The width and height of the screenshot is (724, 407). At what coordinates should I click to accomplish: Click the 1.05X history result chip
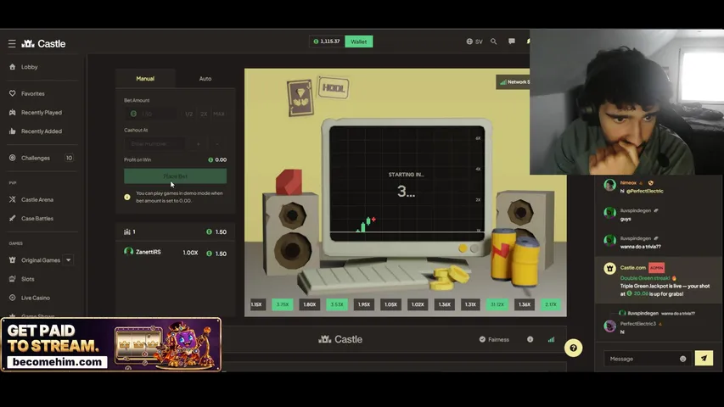390,304
